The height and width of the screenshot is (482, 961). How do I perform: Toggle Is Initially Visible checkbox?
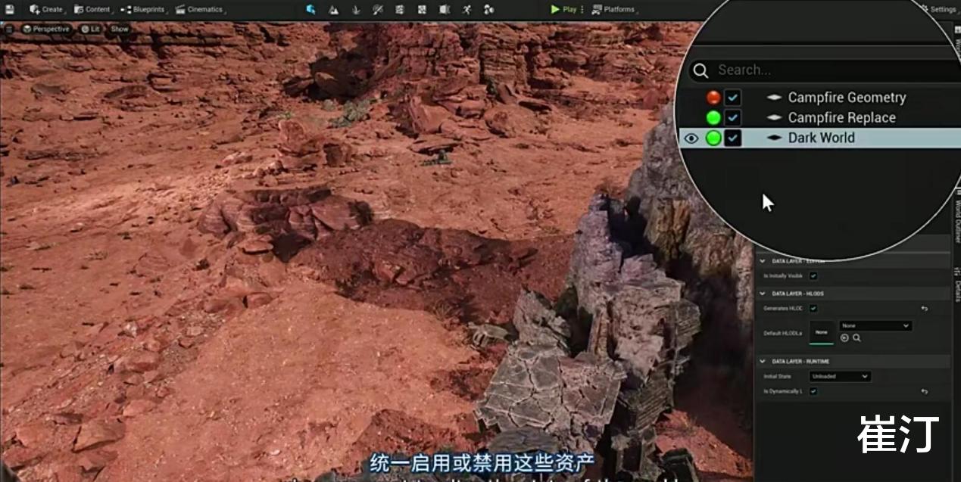pos(813,276)
